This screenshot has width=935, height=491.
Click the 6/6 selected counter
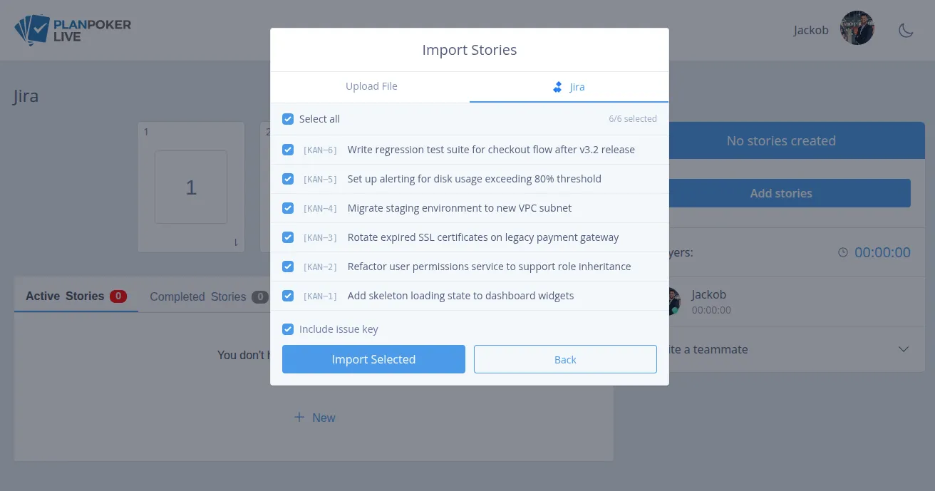click(x=633, y=119)
